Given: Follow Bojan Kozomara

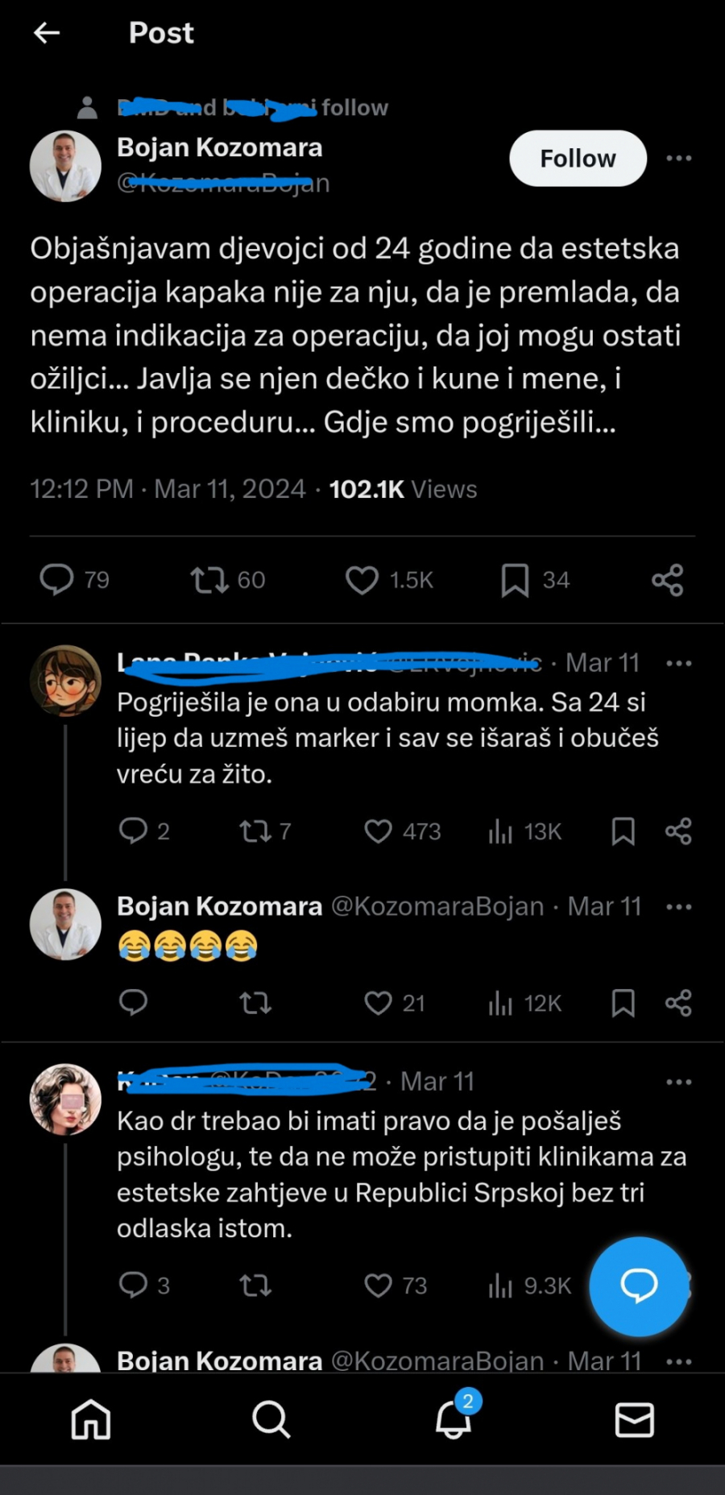Looking at the screenshot, I should pyautogui.click(x=577, y=158).
